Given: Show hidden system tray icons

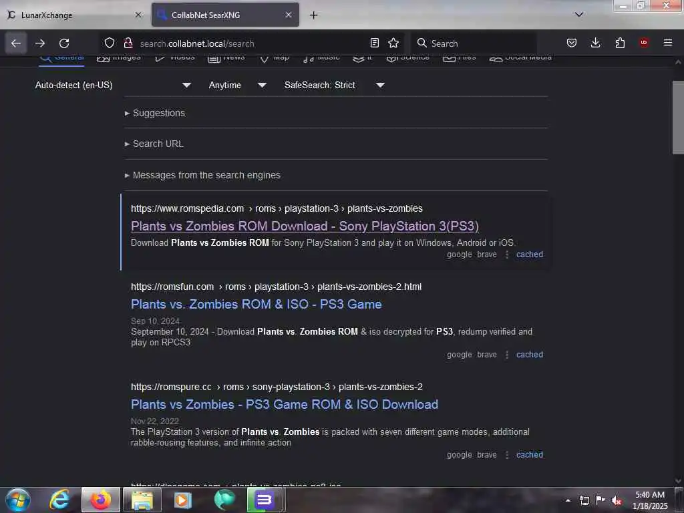Looking at the screenshot, I should pos(568,500).
